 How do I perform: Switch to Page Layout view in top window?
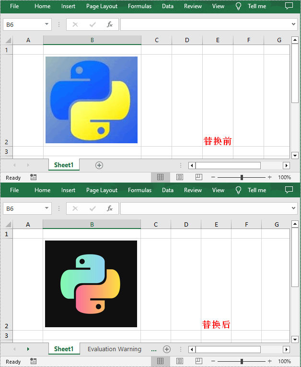pyautogui.click(x=180, y=177)
